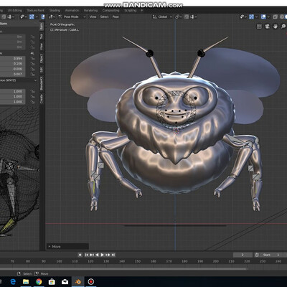Image resolution: width=287 pixels, height=287 pixels.
Task: Click the Start frame field
Action: (x=273, y=255)
